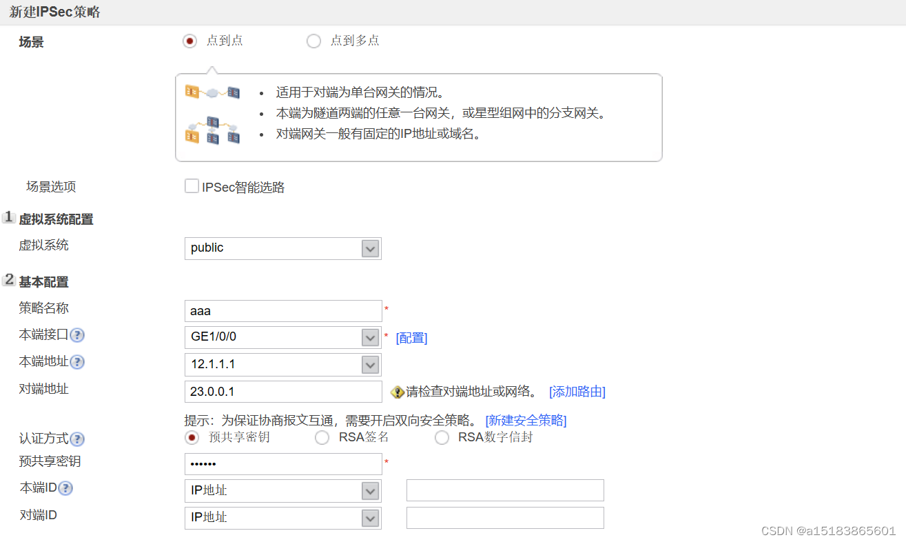The image size is (906, 542).
Task: Open the [新建安全策略] link
Action: [x=526, y=420]
